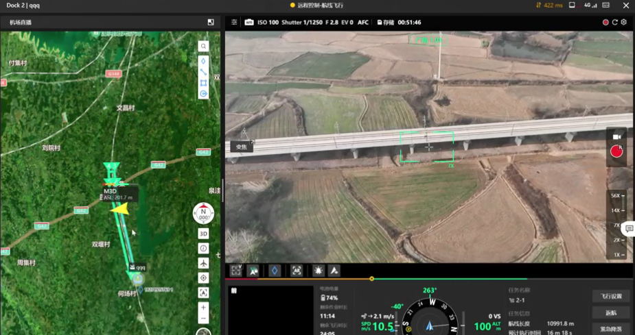Open the view layout selector below video
Screen dimensions: 635x335
[235, 271]
